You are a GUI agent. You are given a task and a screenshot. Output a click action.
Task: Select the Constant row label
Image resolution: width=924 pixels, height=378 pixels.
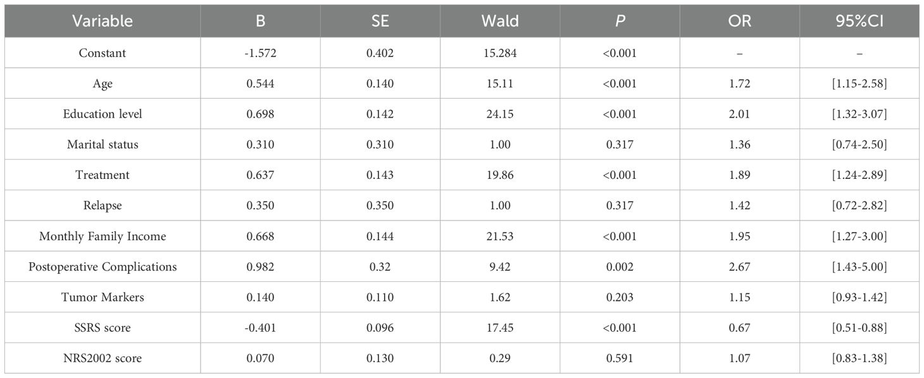[103, 53]
